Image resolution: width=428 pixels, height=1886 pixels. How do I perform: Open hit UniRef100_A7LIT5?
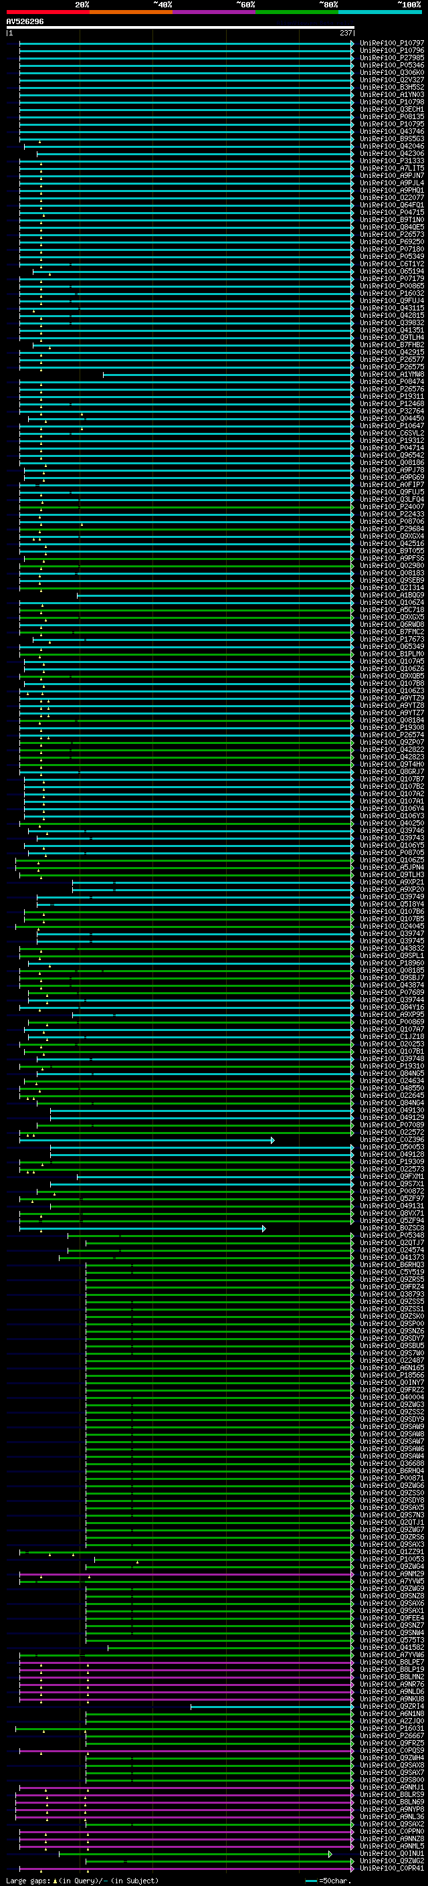[x=391, y=169]
